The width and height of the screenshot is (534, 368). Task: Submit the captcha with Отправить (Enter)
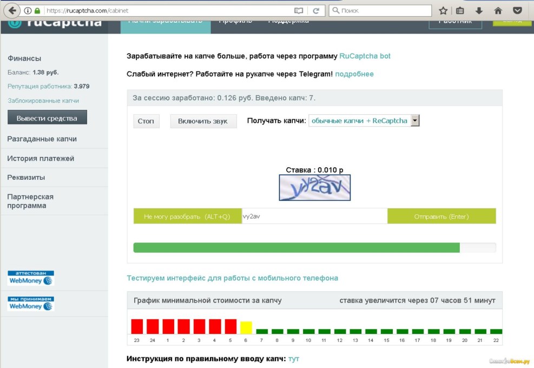pos(441,215)
